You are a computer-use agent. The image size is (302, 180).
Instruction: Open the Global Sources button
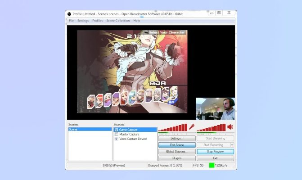pyautogui.click(x=177, y=152)
